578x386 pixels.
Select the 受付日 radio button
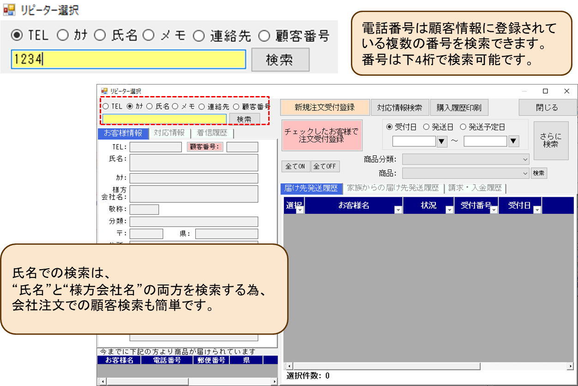pos(389,127)
